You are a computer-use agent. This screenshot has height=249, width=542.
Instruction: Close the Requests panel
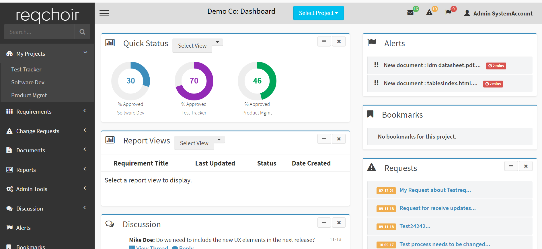click(526, 166)
